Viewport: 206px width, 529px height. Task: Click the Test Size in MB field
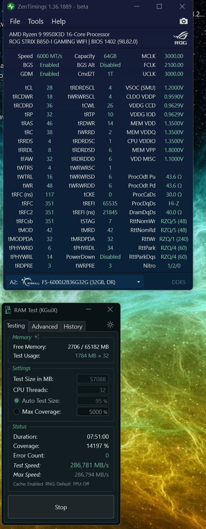click(93, 379)
